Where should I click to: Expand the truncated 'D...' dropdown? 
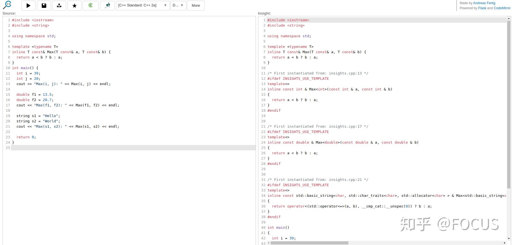pyautogui.click(x=178, y=5)
